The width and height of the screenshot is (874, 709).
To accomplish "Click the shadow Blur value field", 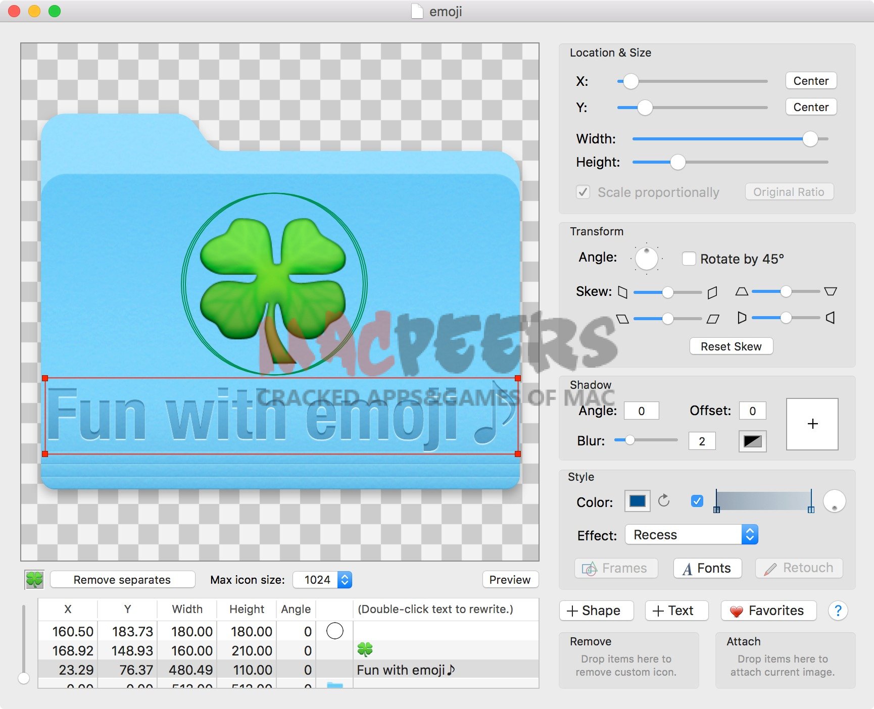I will pyautogui.click(x=702, y=441).
